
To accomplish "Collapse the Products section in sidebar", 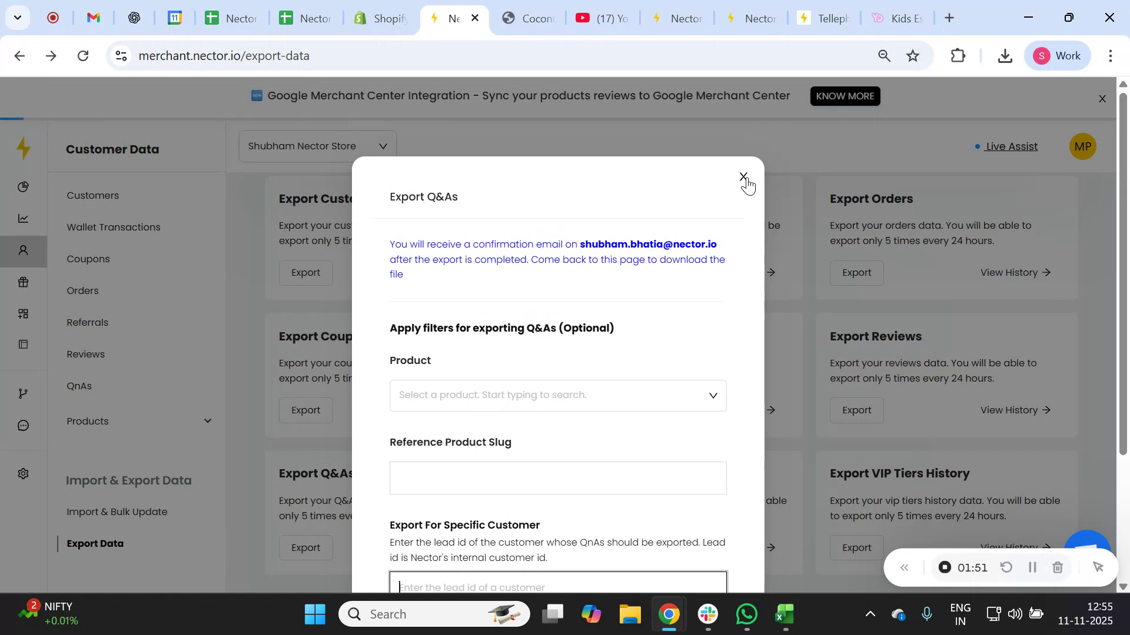I will pyautogui.click(x=208, y=420).
